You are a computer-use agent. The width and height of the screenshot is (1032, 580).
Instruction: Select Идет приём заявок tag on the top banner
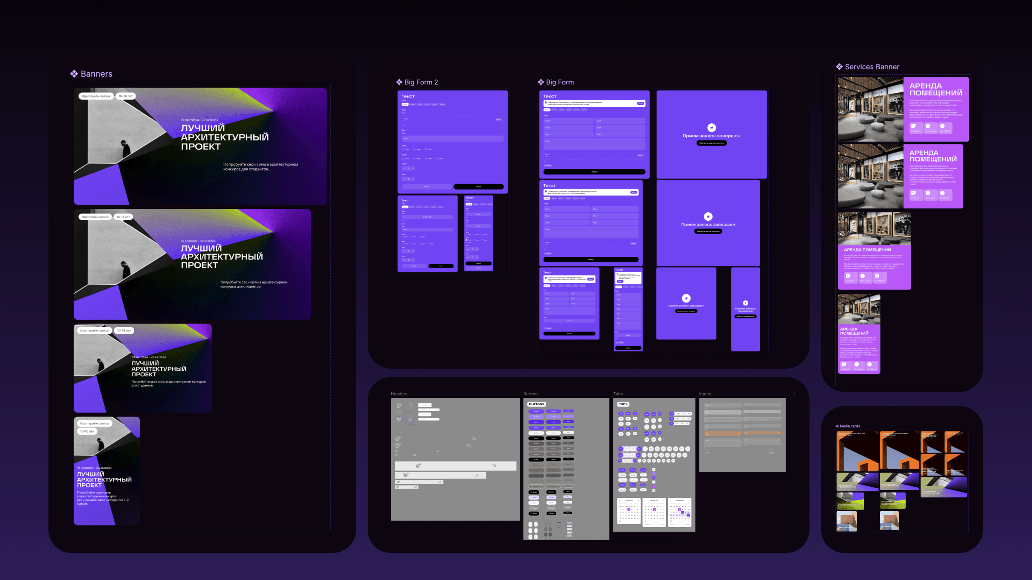96,96
